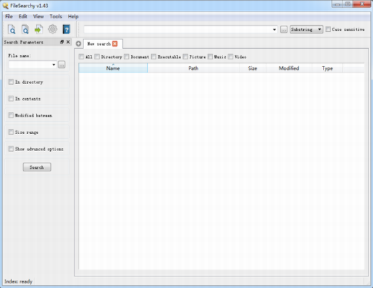Enable Show advanced options checkbox

pyautogui.click(x=11, y=149)
